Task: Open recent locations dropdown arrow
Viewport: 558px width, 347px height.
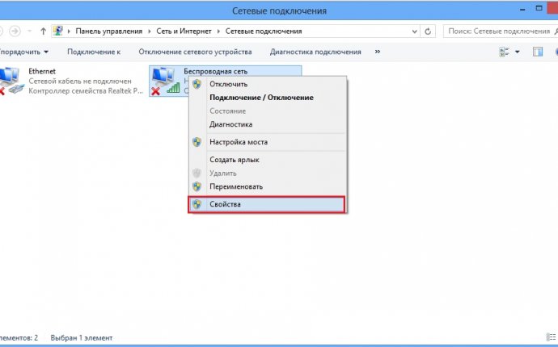Action: 30,31
